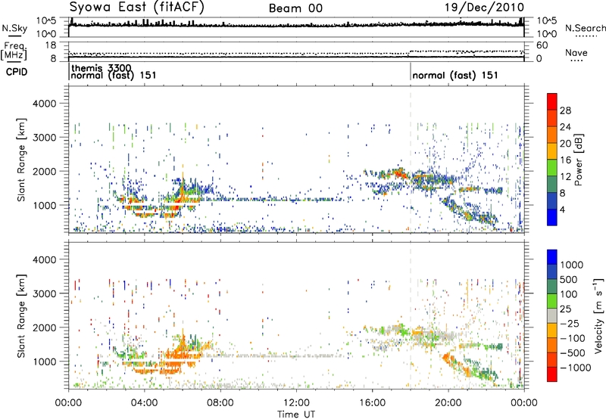606x419 pixels.
Task: Click the '28' tick on Power colorbar
Action: coord(565,110)
